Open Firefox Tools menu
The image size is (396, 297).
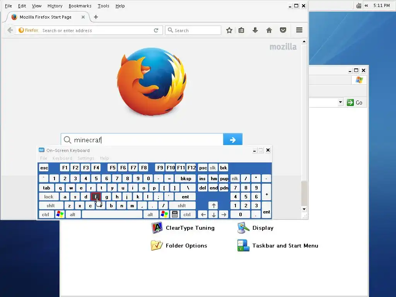pos(104,6)
